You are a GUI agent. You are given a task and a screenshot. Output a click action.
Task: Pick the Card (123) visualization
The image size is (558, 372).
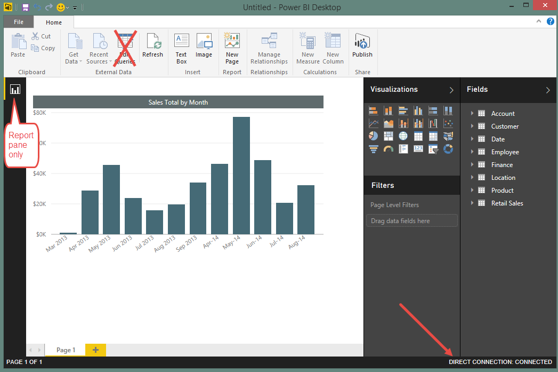click(x=418, y=149)
